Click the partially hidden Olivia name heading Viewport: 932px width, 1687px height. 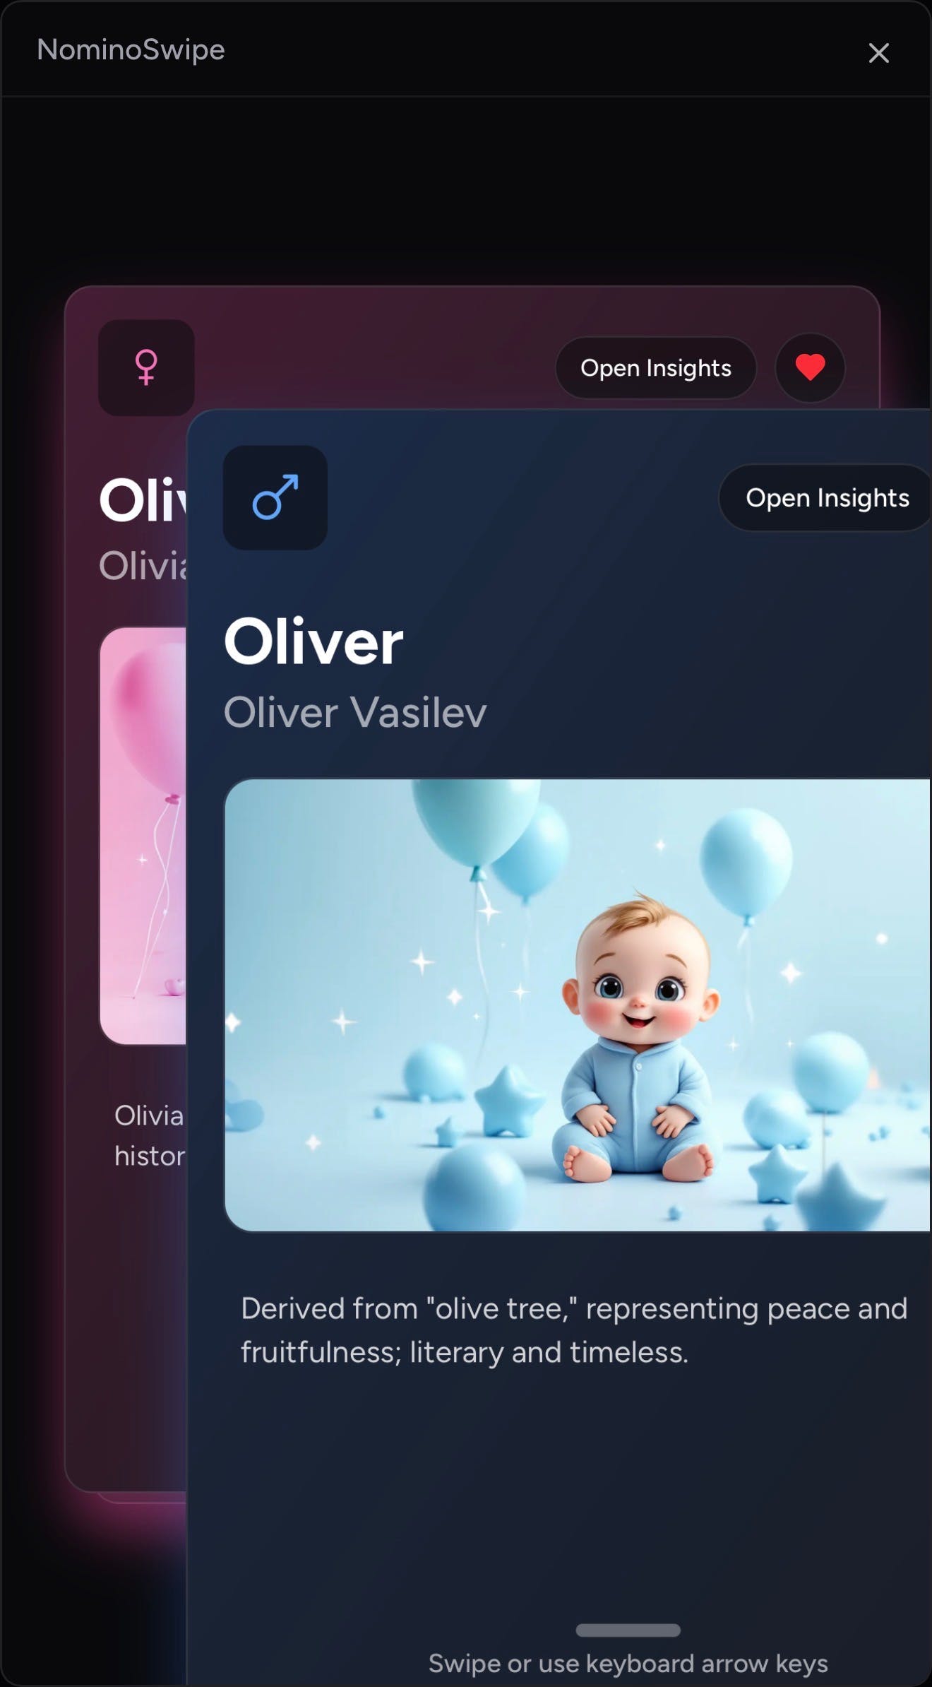[143, 499]
